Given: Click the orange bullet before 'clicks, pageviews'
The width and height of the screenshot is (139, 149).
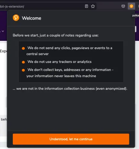Looking at the screenshot, I should click(x=23, y=48).
